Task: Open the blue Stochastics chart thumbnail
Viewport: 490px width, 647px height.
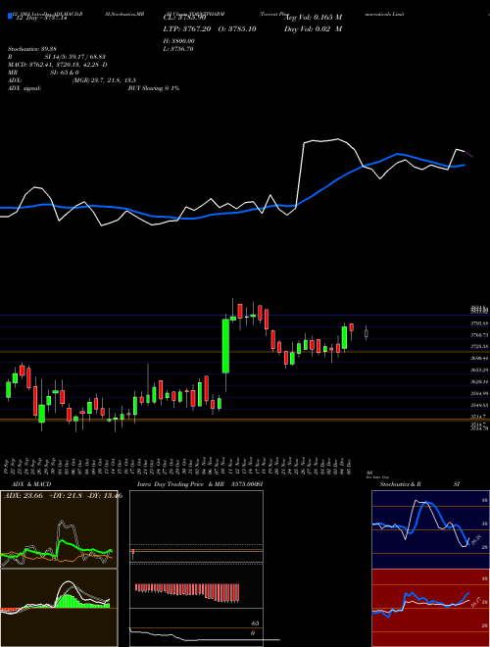Action: pyautogui.click(x=430, y=529)
